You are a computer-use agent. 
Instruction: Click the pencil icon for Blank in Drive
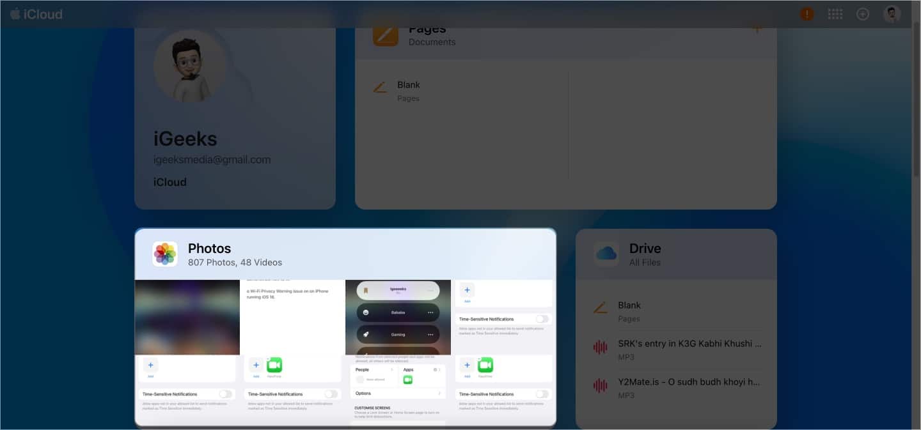point(600,308)
